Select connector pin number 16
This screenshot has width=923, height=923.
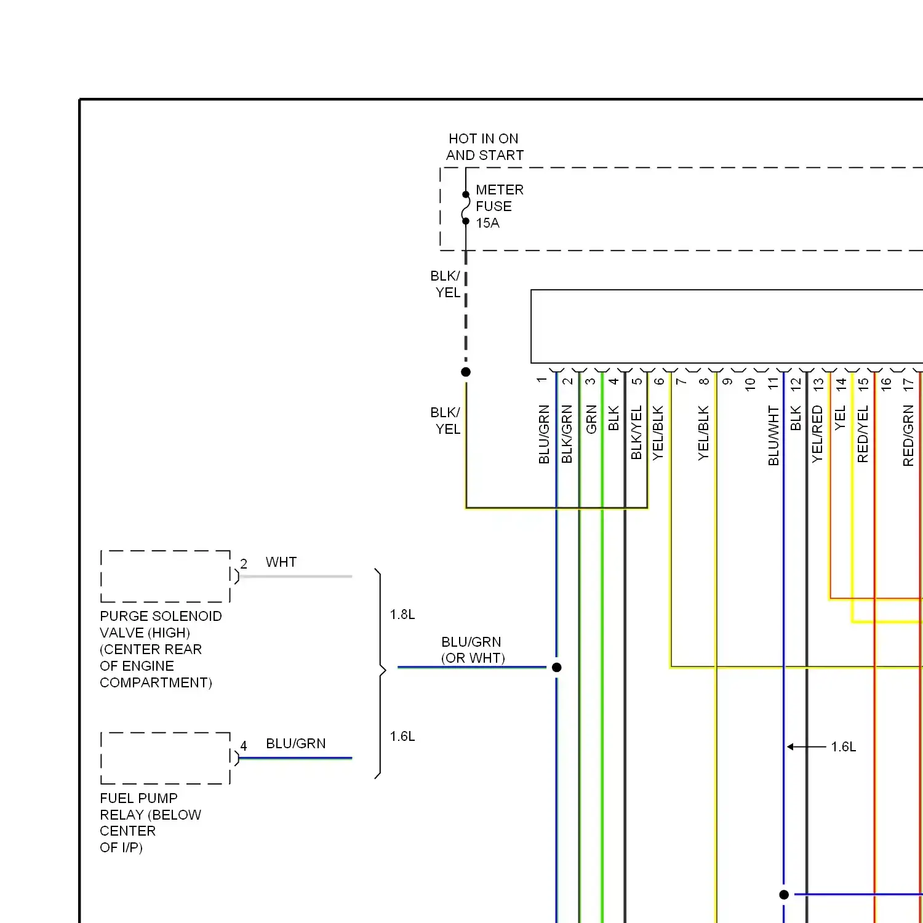[886, 384]
